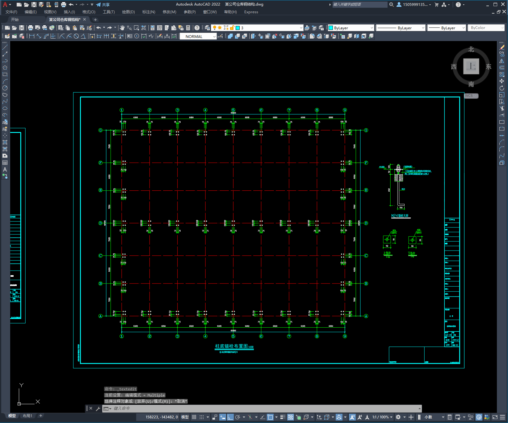Click the Help question mark in Standard toolbar
Screen dimensions: 508x423
point(197,28)
